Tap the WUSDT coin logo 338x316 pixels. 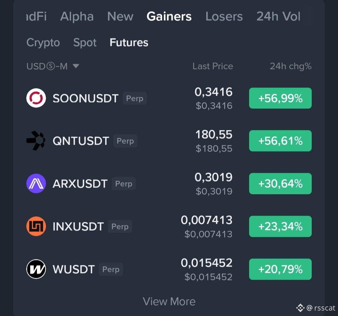[36, 269]
